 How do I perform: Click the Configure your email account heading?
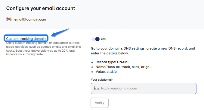pyautogui.click(x=41, y=8)
